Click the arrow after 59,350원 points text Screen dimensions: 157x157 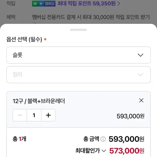(119, 4)
